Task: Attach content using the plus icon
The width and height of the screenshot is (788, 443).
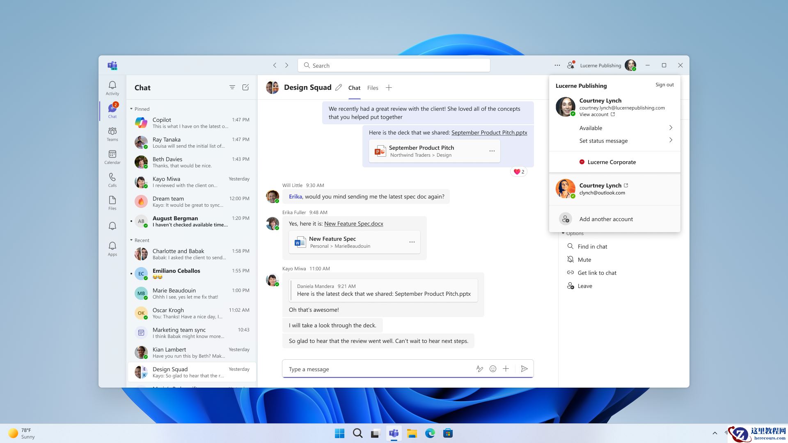Action: coord(506,369)
